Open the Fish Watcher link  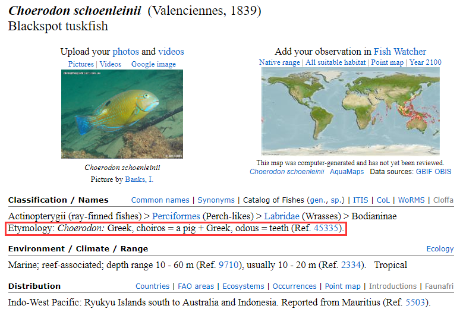400,52
